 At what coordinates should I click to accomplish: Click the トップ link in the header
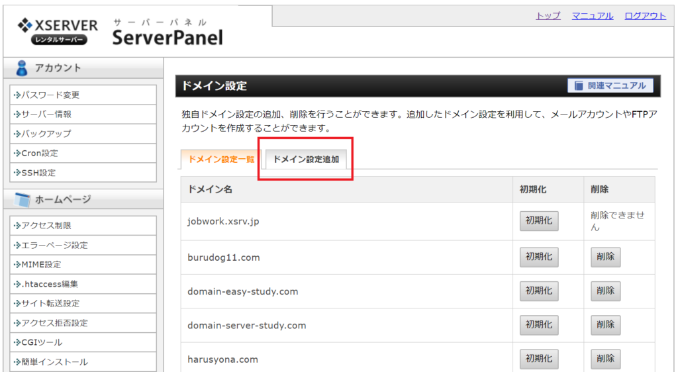click(x=548, y=16)
